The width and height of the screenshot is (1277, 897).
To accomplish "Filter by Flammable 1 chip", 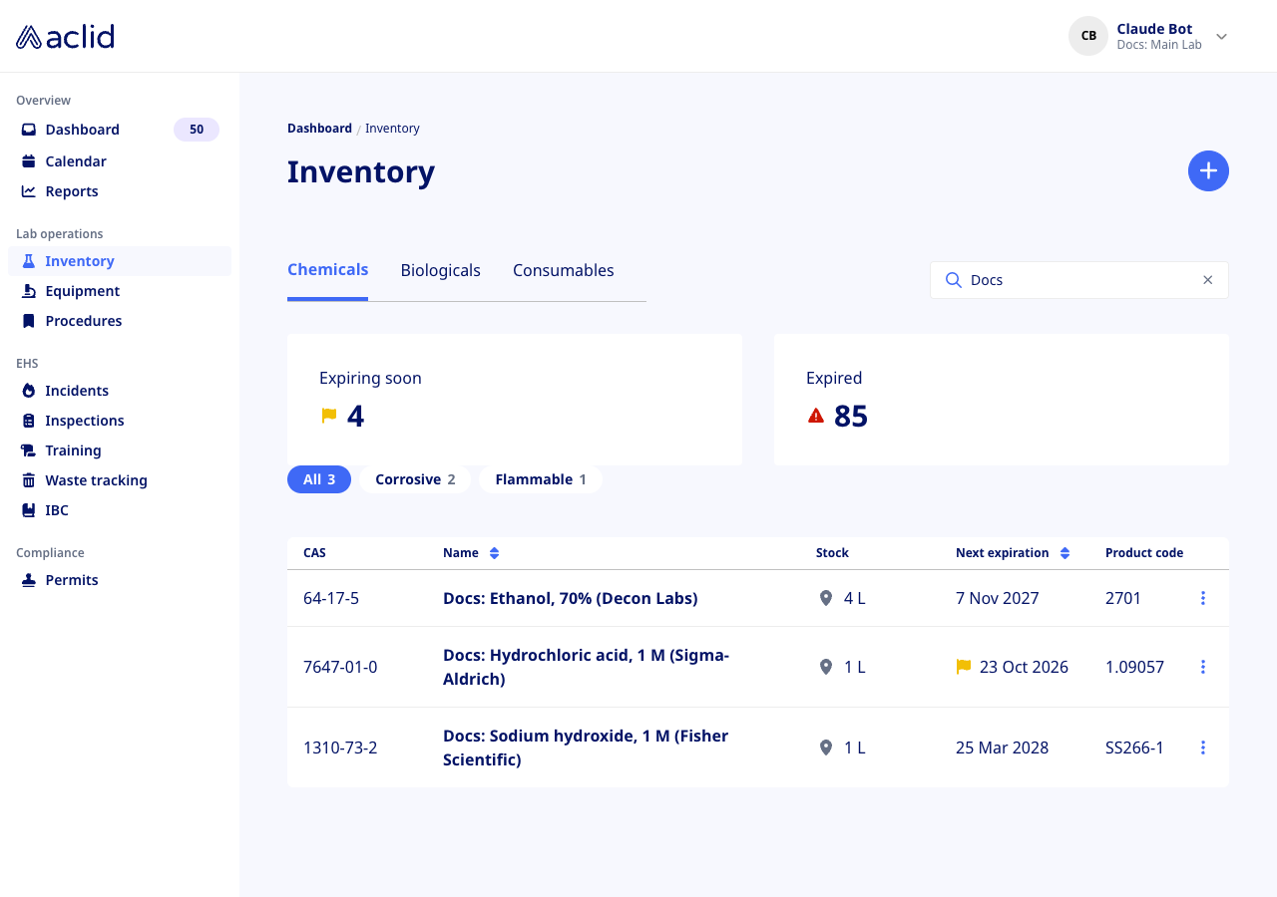I will (x=541, y=479).
